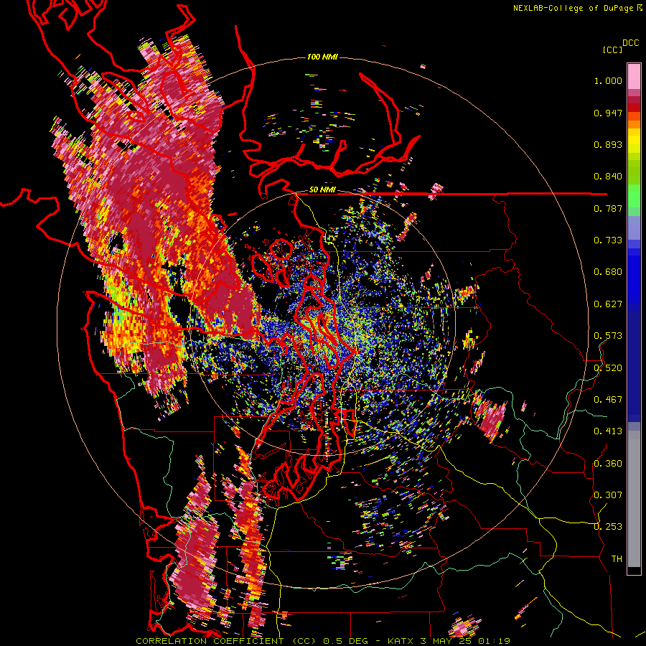Click the 0.733 legend value

coord(608,240)
